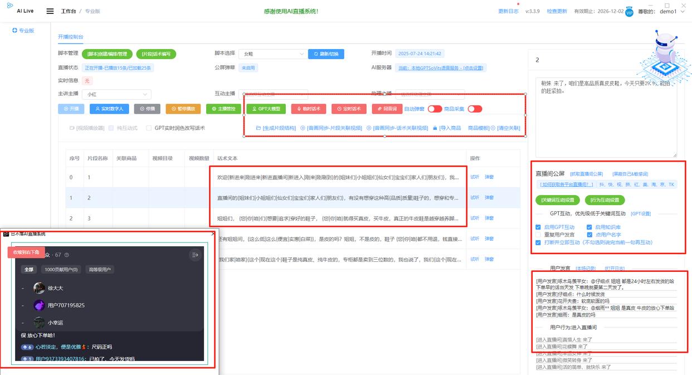
Task: Click [脚本]创建/编辑/管理 button
Action: pos(107,54)
